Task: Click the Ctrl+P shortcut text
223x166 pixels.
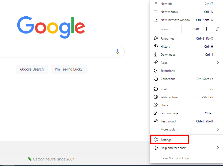Action: click(x=209, y=89)
